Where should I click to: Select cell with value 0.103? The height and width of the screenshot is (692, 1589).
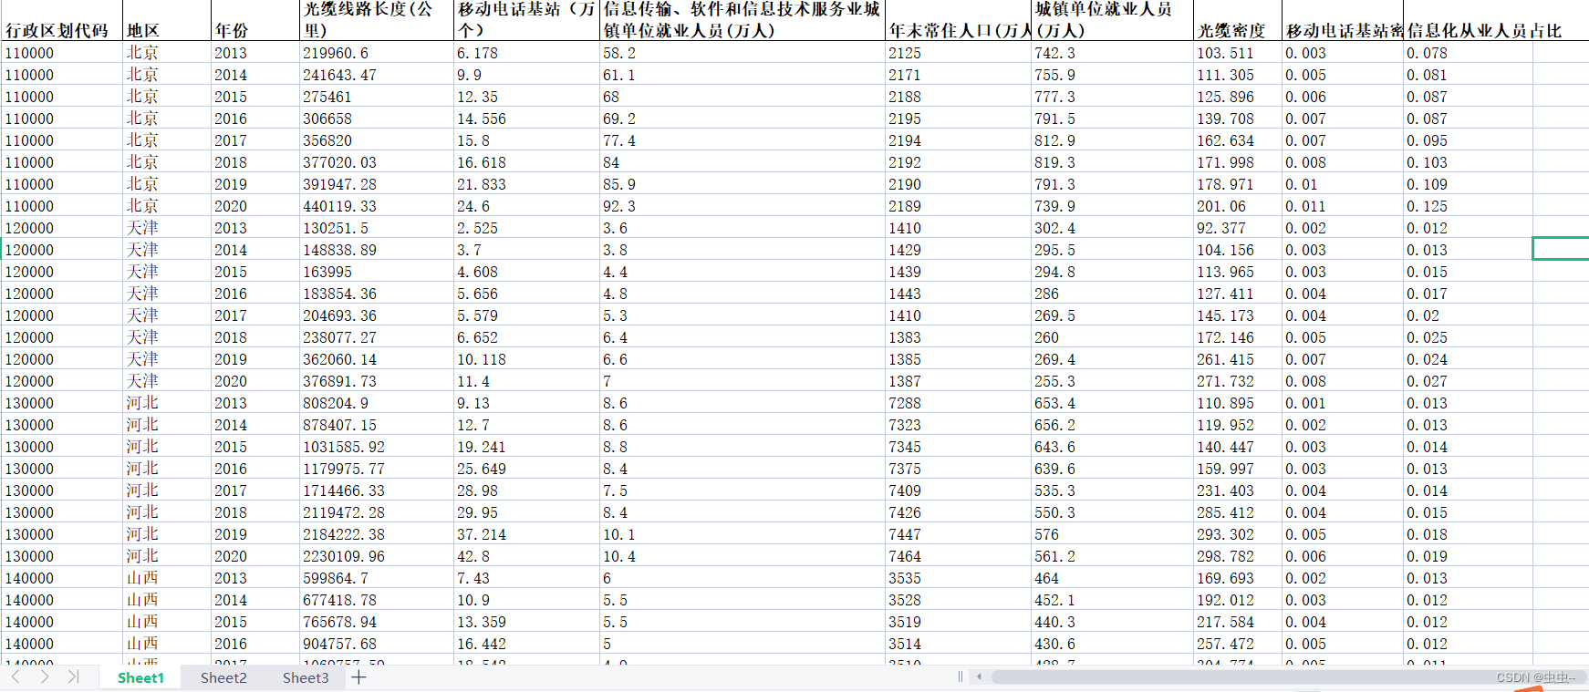1468,162
